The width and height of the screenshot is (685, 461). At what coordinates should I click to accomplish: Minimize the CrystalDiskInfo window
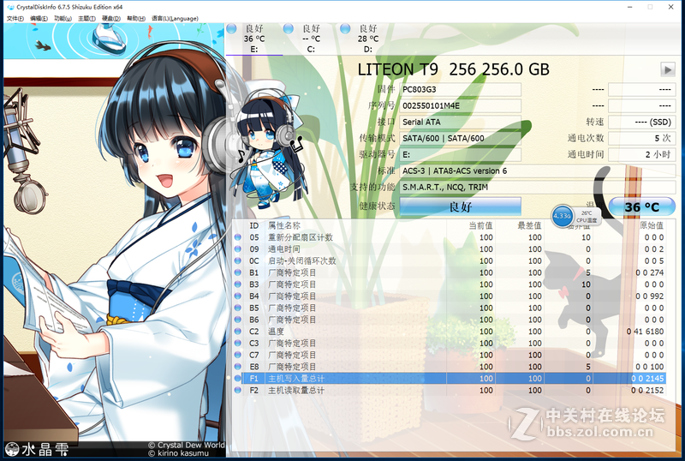coord(630,7)
